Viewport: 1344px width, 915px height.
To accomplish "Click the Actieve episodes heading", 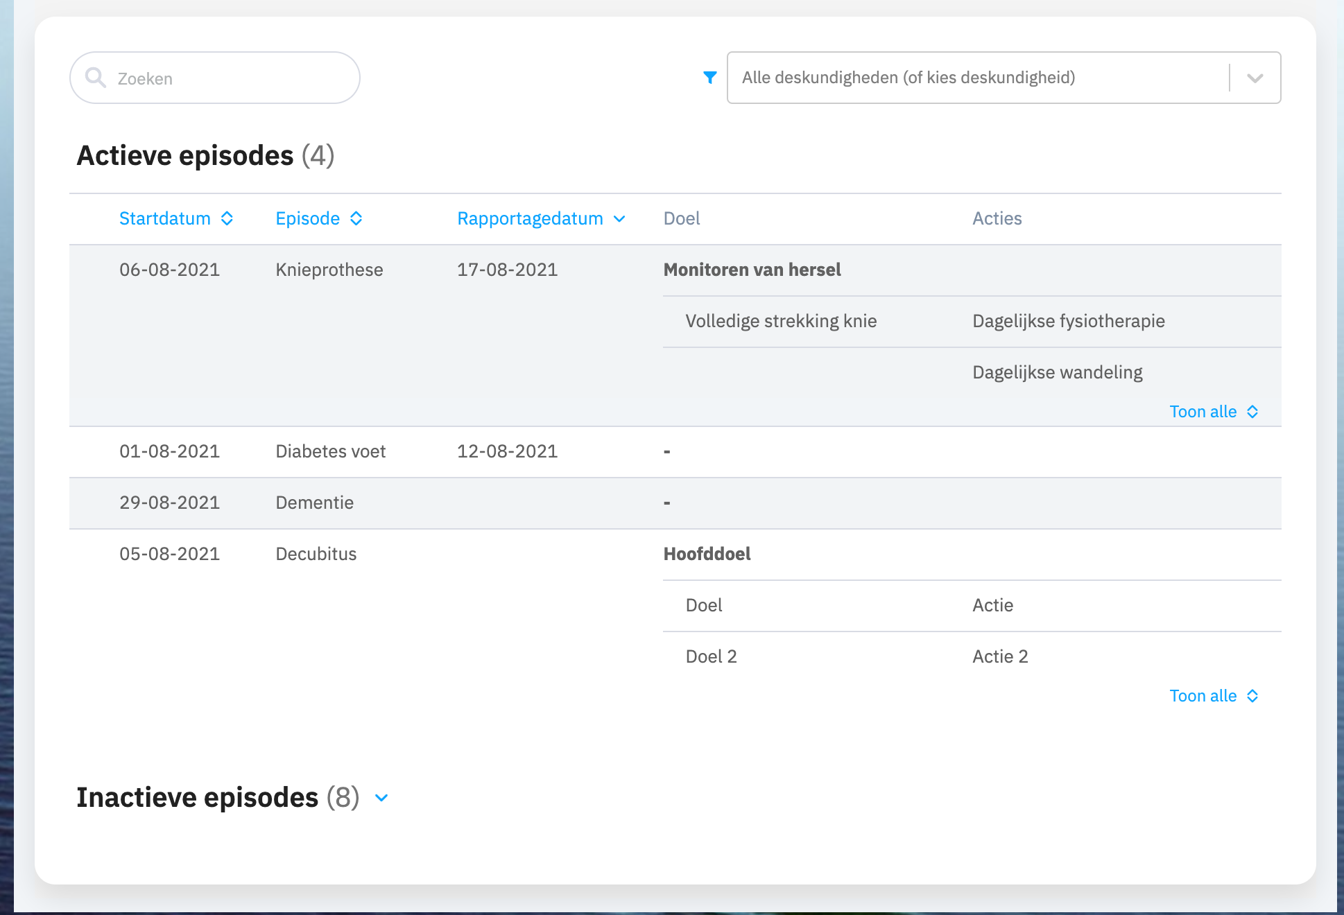I will [x=206, y=155].
